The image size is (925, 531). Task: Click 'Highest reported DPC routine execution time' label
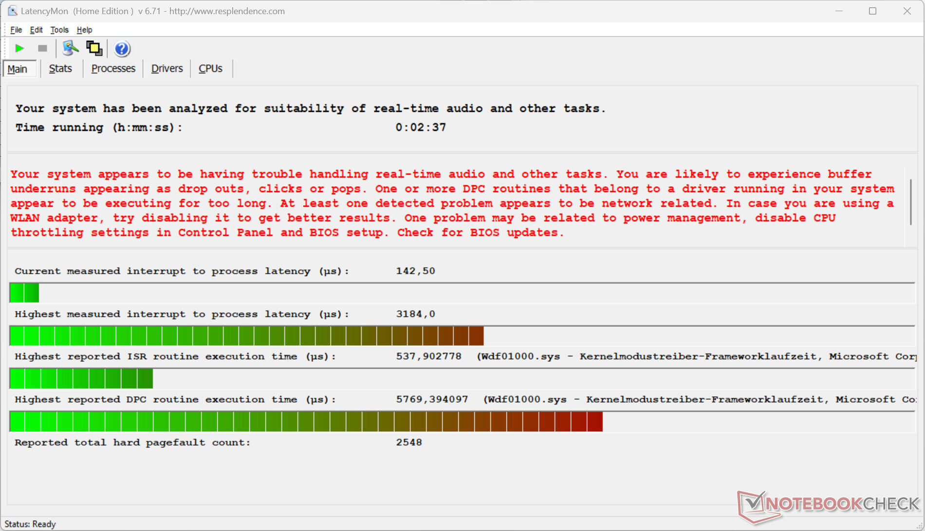(x=175, y=400)
